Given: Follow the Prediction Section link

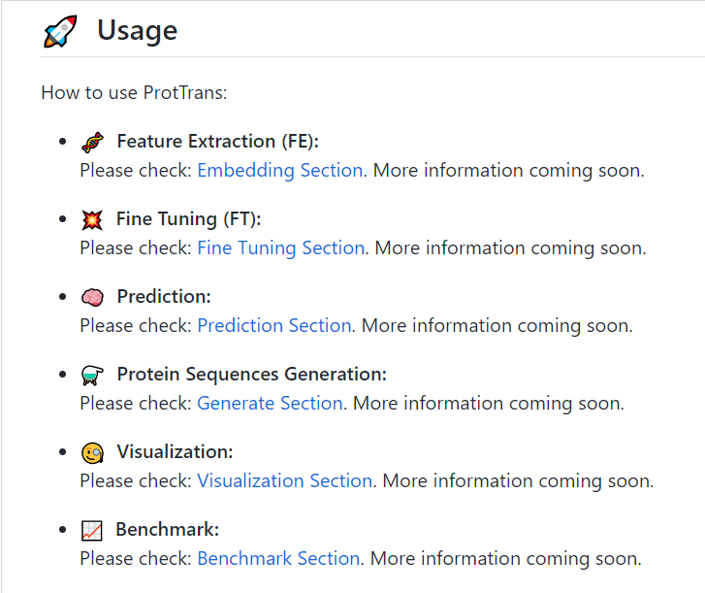Looking at the screenshot, I should click(x=274, y=325).
